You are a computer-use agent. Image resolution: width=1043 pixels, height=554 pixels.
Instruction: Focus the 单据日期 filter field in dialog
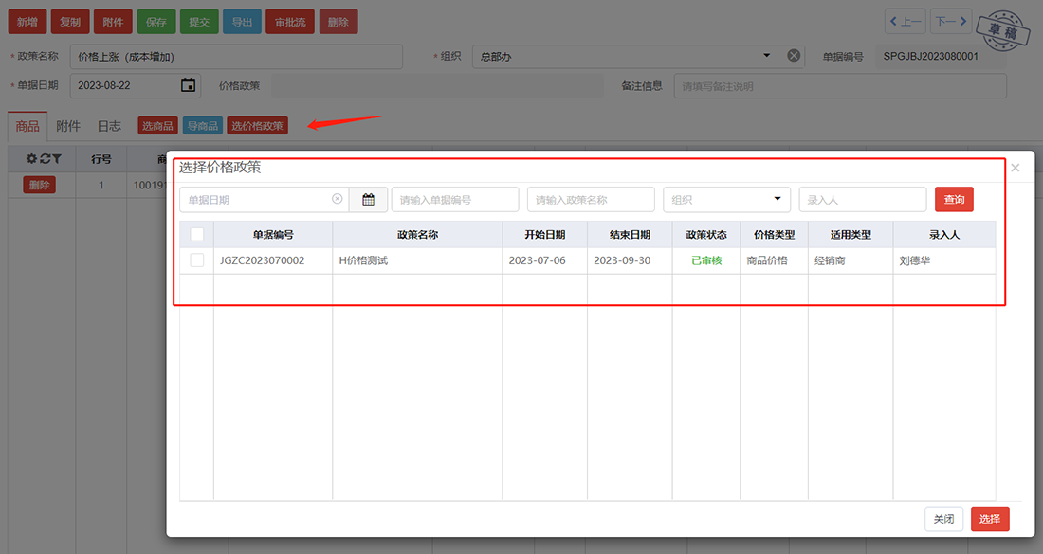[265, 199]
